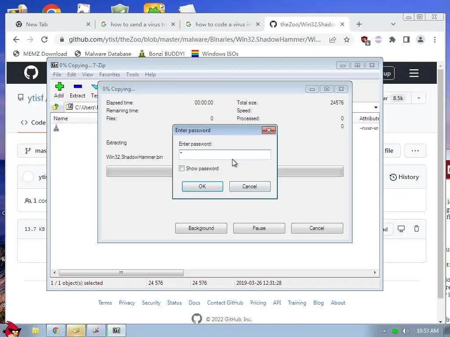Open the Chrome tab search chevron

pyautogui.click(x=393, y=24)
